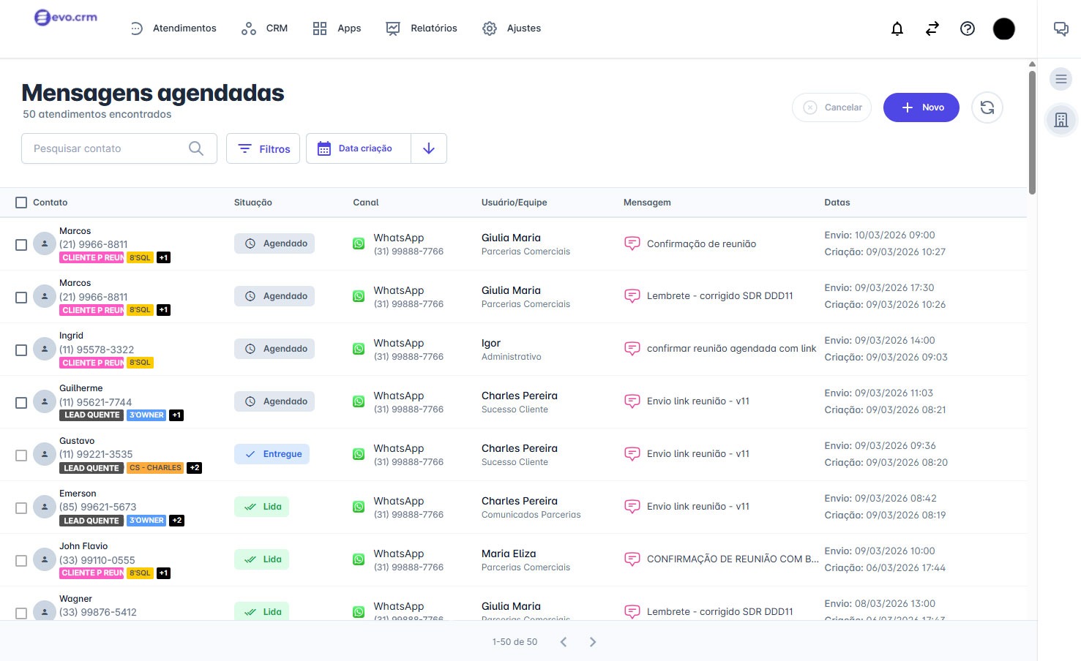Viewport: 1081px width, 661px height.
Task: Open the Relatórios menu
Action: [x=422, y=29]
